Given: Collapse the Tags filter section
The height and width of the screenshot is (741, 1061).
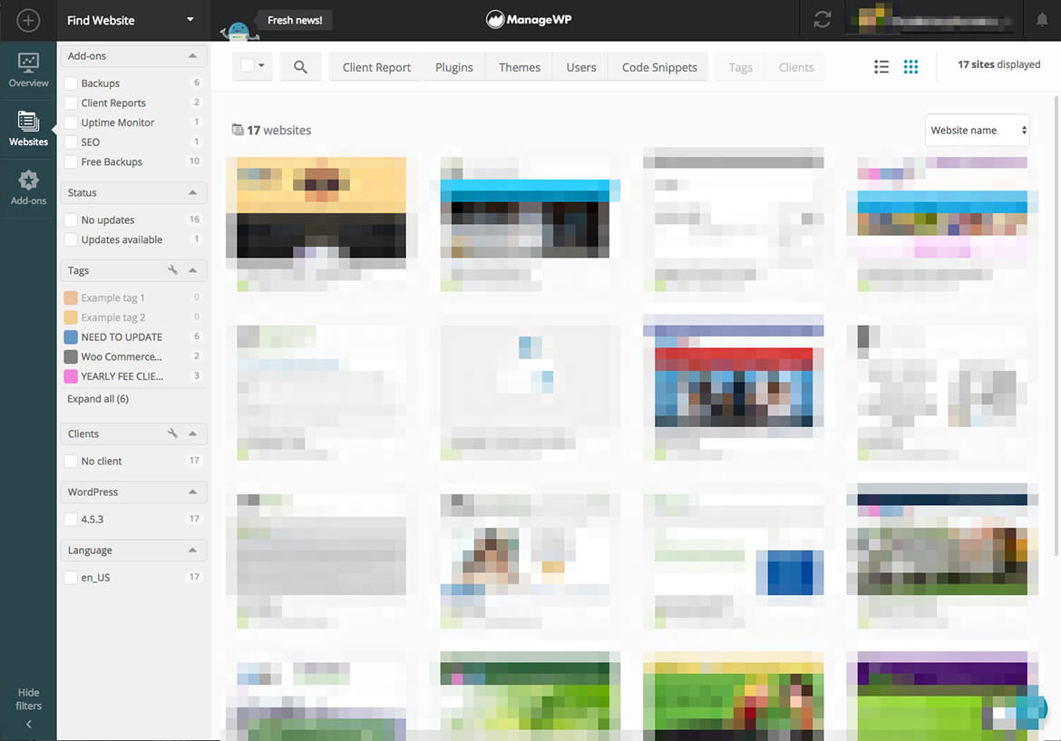Looking at the screenshot, I should pos(193,270).
